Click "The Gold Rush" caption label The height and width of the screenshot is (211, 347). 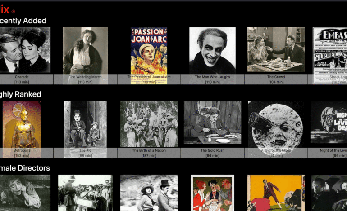[212, 150]
